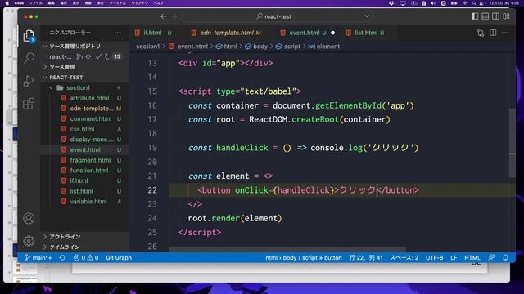Open the Accounts menu icon

pyautogui.click(x=29, y=218)
